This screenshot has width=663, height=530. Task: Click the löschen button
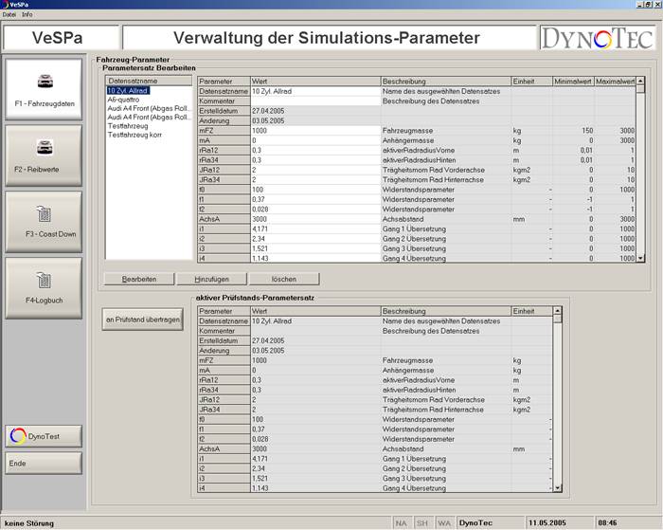(284, 279)
